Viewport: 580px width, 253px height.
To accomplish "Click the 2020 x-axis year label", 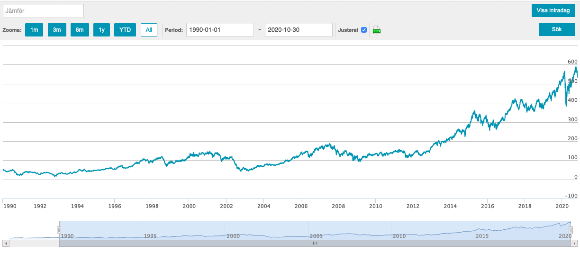I will pos(562,206).
